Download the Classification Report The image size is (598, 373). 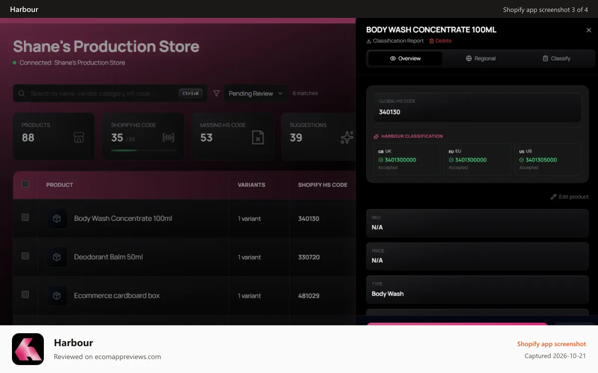click(x=395, y=41)
